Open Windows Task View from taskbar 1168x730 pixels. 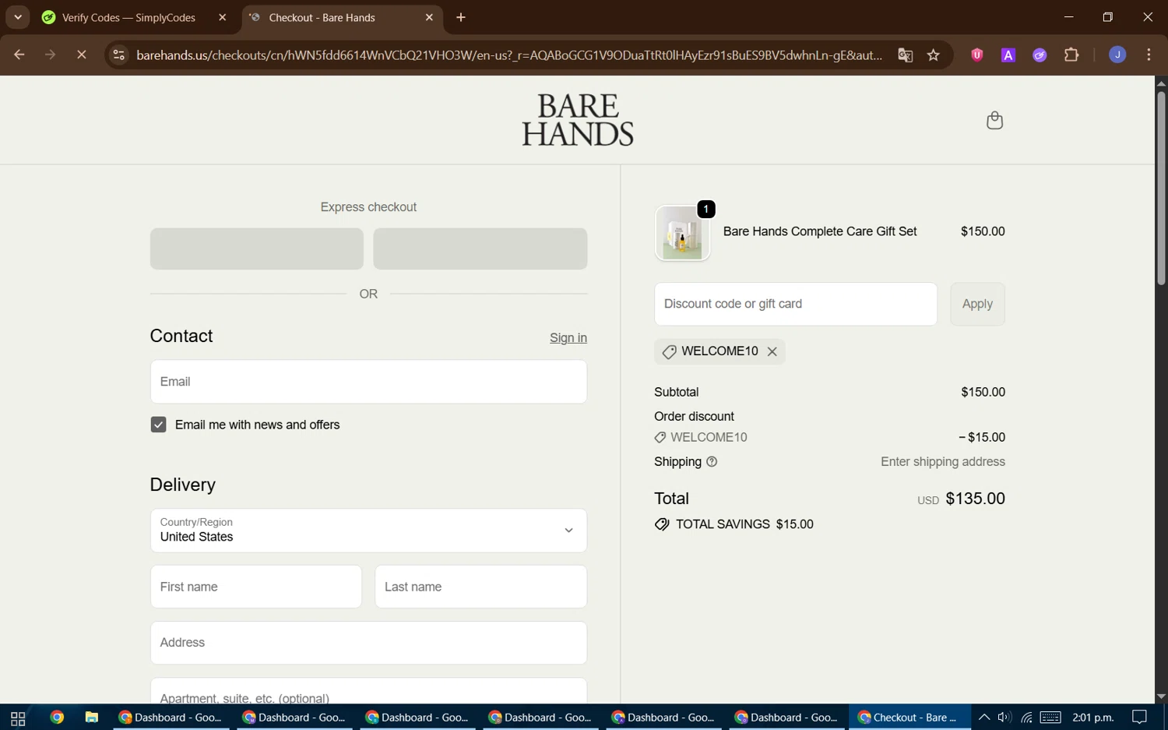pyautogui.click(x=17, y=718)
